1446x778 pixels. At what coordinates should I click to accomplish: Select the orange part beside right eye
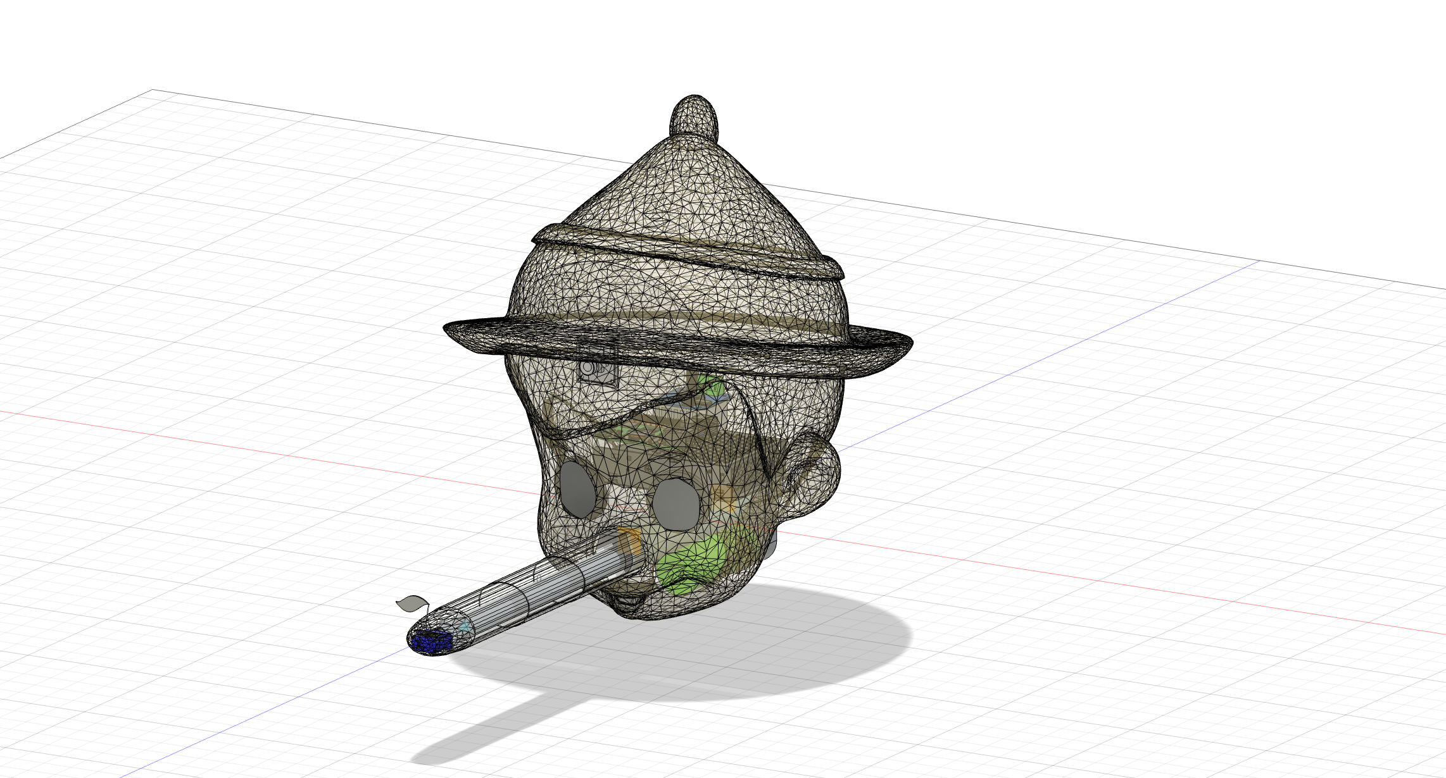[x=724, y=498]
